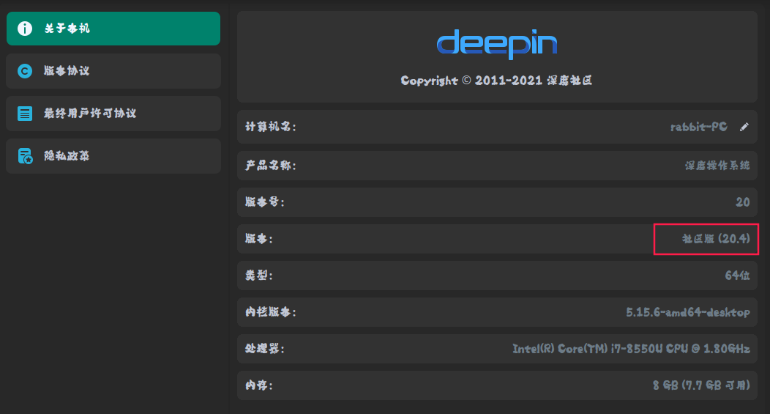Open the 版本协议 sidebar item
This screenshot has height=414, width=770.
(113, 71)
